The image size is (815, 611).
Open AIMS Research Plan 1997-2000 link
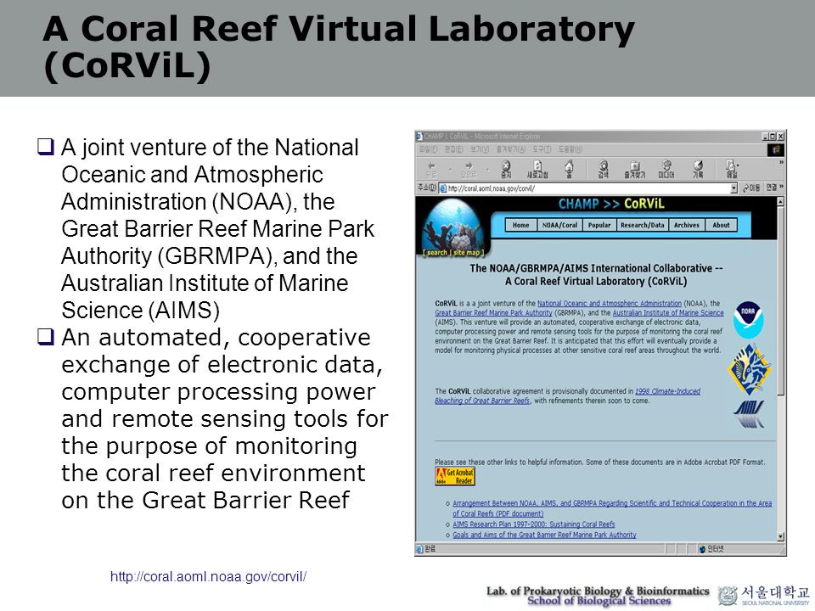click(533, 524)
